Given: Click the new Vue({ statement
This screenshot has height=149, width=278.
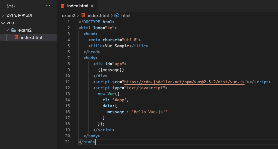Looking at the screenshot, I should [x=109, y=94].
